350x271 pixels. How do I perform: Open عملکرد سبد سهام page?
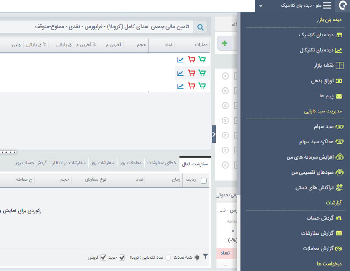click(321, 142)
